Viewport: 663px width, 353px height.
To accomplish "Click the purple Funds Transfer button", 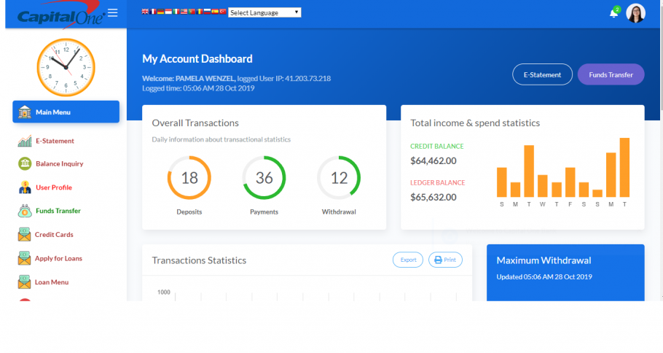I will point(611,74).
